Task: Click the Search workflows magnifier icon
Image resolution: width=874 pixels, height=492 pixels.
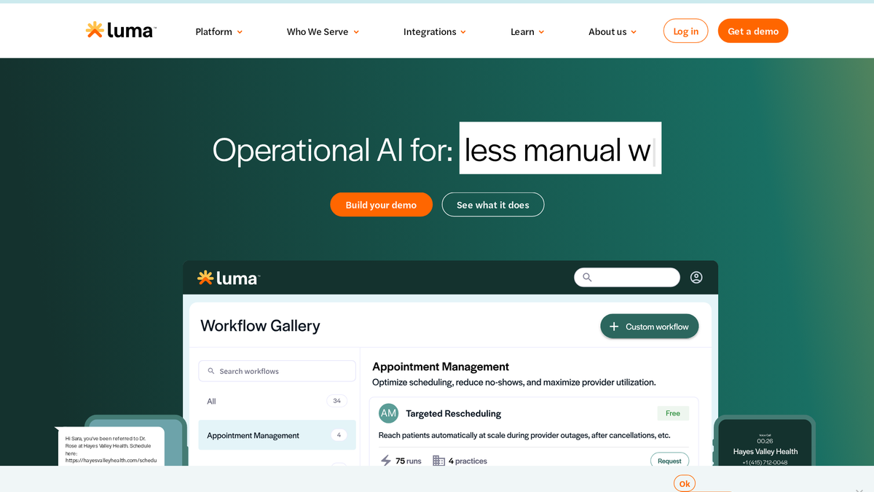Action: [211, 371]
